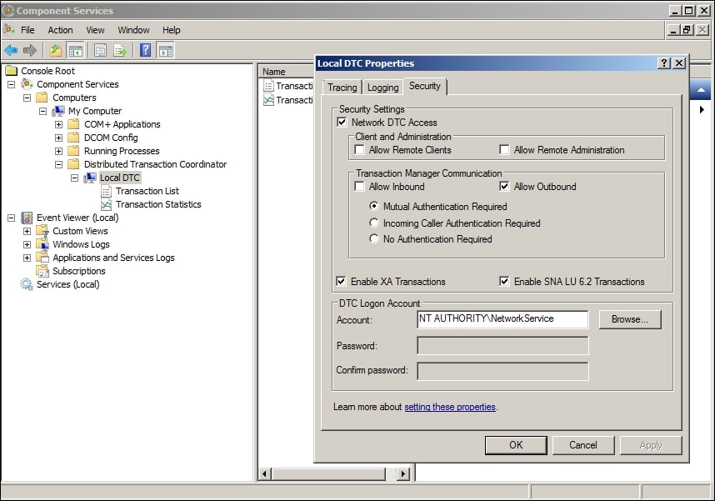
Task: Click the Up one level folder icon
Action: pos(53,50)
